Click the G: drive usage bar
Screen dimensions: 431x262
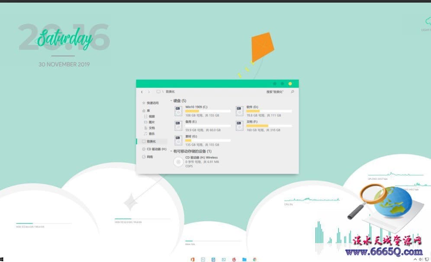(x=208, y=140)
